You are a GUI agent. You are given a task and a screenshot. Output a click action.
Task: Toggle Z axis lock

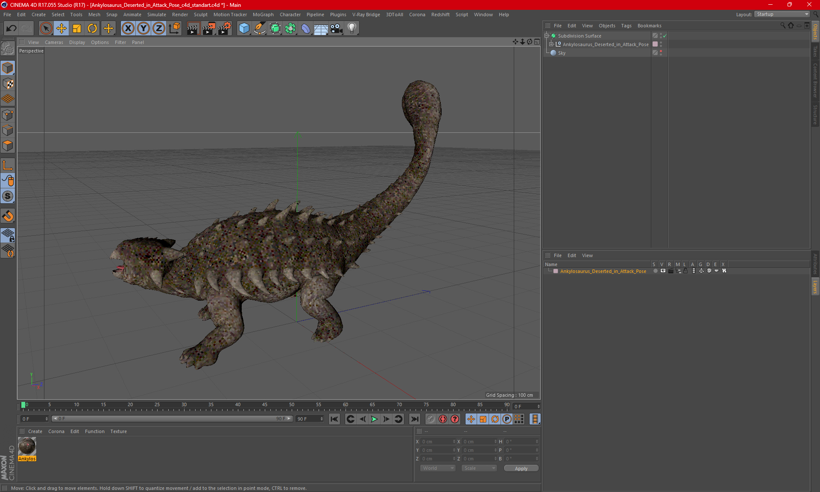point(159,29)
